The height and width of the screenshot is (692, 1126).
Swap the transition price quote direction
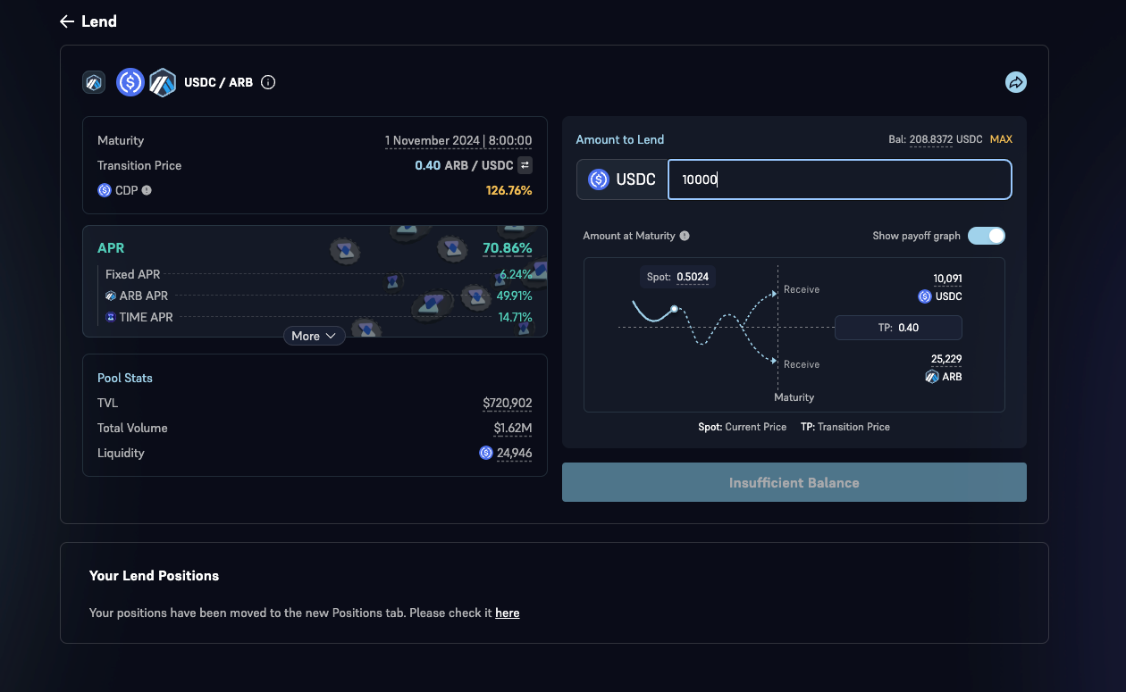click(525, 165)
